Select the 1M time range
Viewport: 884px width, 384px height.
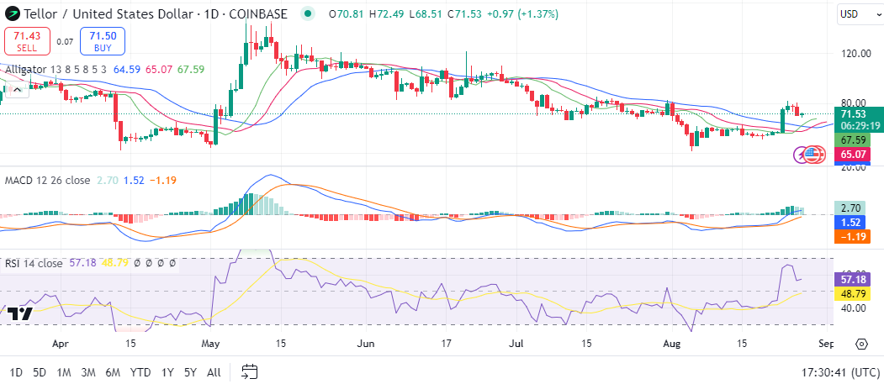[x=64, y=372]
